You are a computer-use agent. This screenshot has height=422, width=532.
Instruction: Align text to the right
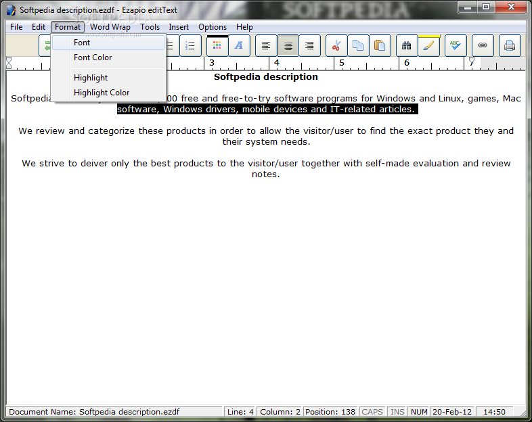(x=309, y=46)
